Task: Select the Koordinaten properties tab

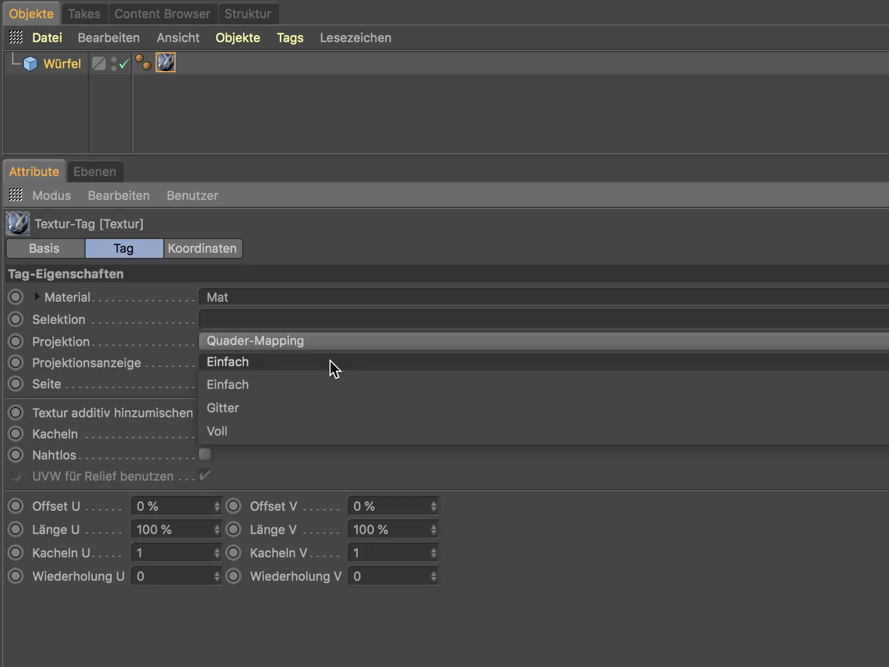Action: [203, 248]
